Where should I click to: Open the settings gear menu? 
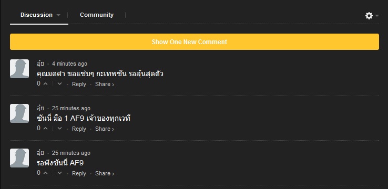(x=369, y=16)
